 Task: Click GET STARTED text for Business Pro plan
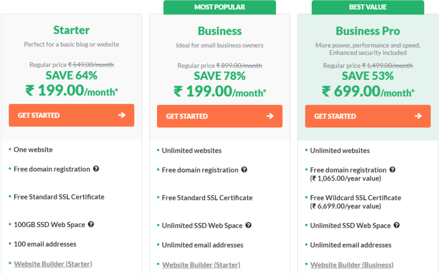[x=335, y=116]
